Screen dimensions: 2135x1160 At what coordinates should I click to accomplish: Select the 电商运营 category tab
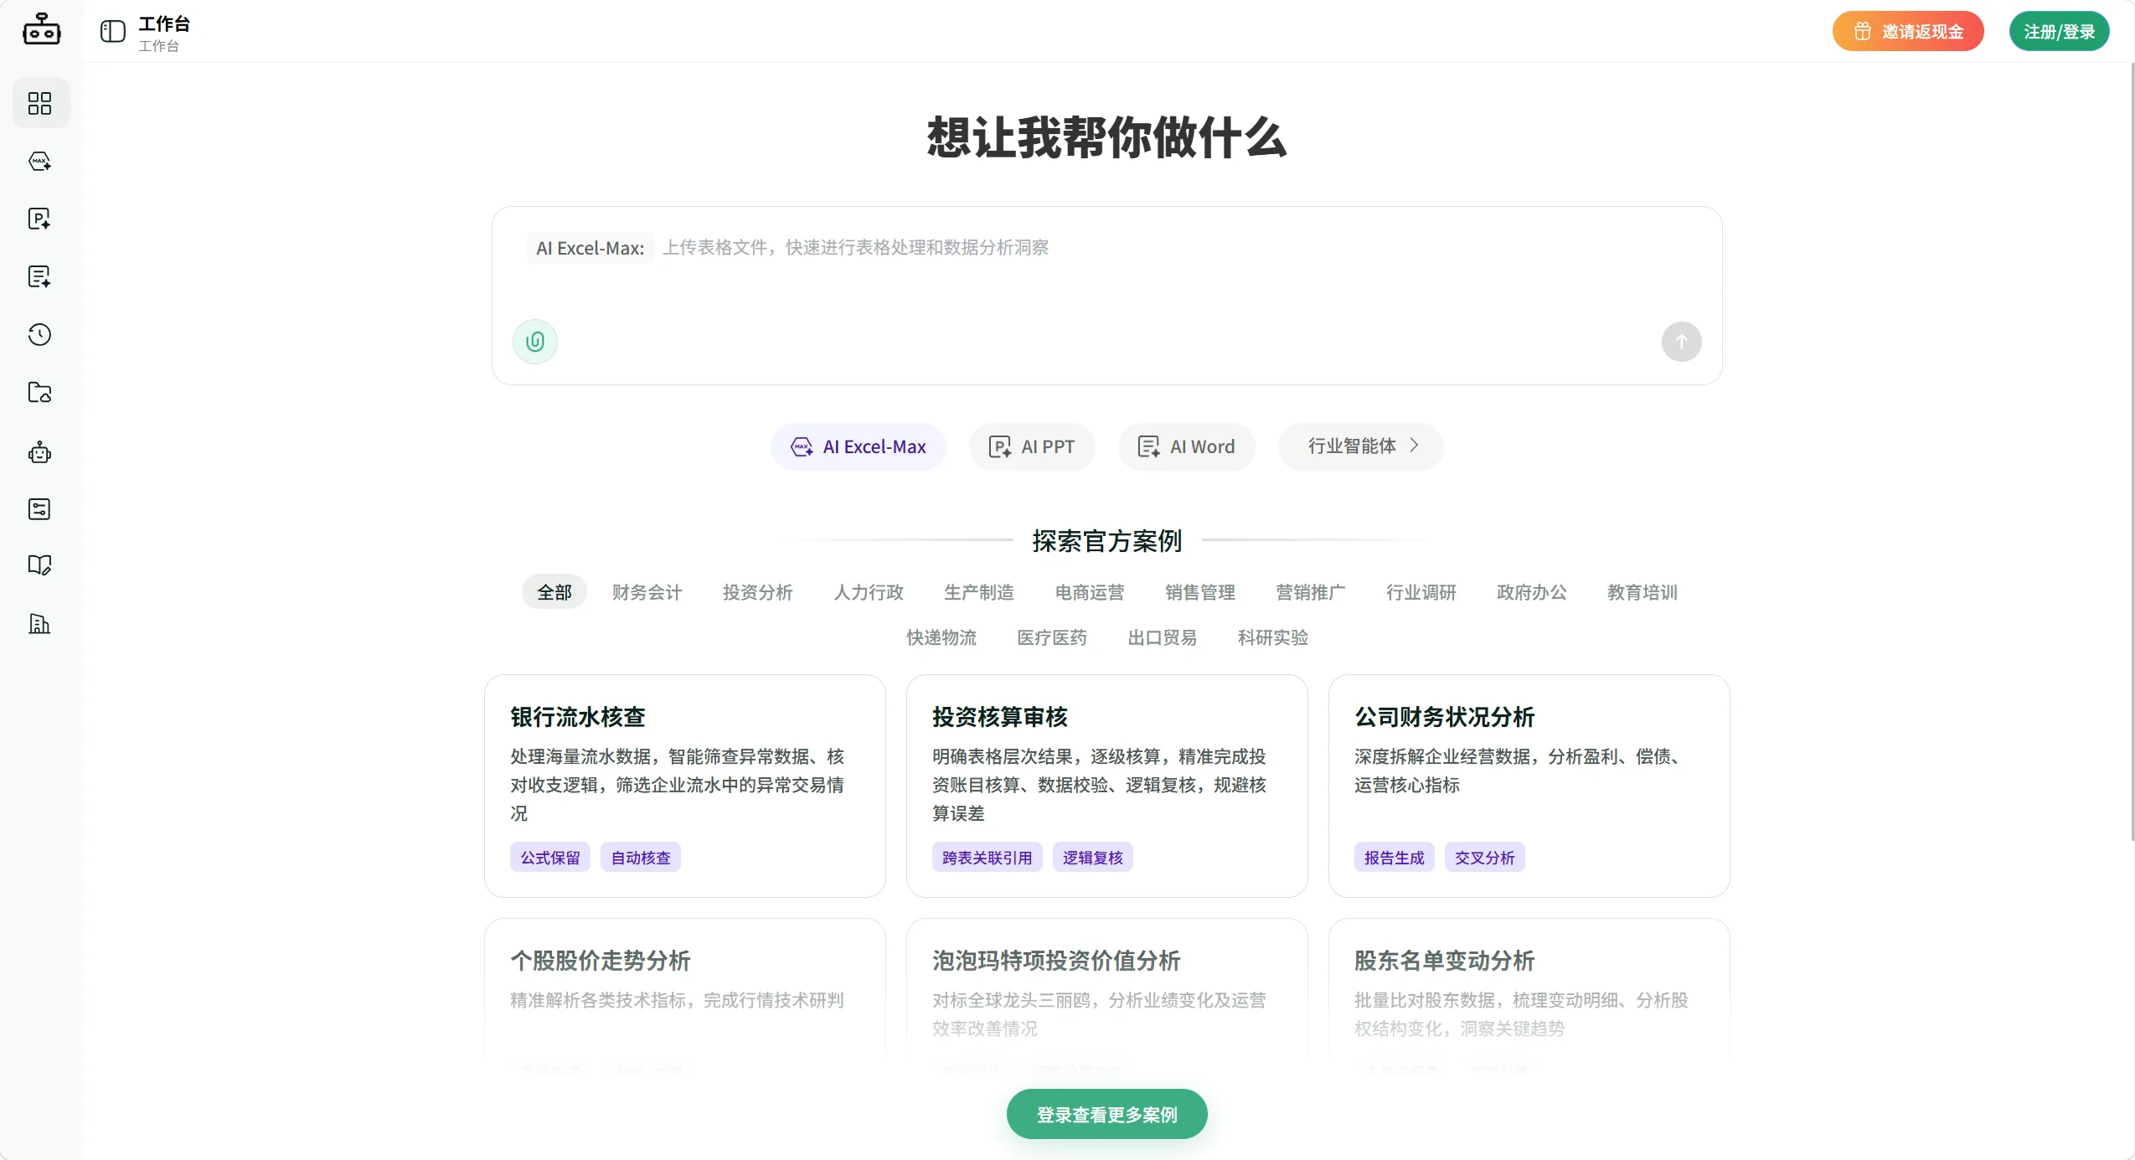click(x=1089, y=592)
